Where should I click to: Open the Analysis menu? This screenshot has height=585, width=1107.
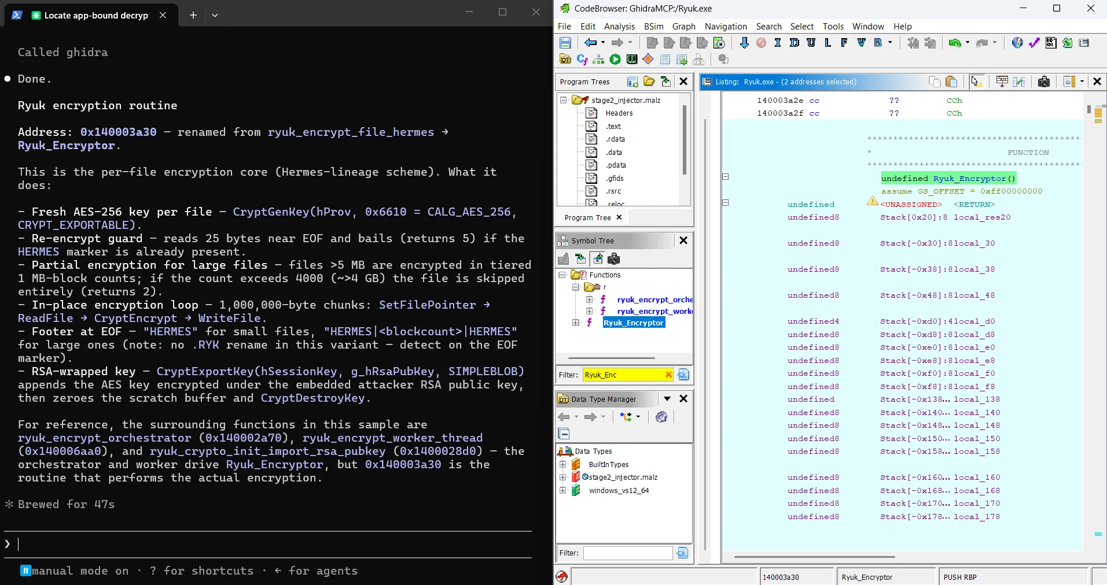pos(619,27)
